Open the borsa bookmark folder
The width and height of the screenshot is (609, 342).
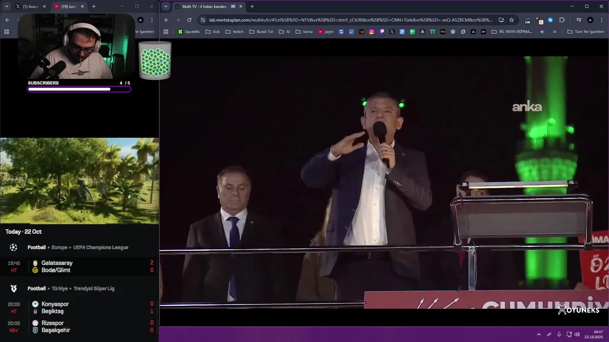click(x=304, y=32)
